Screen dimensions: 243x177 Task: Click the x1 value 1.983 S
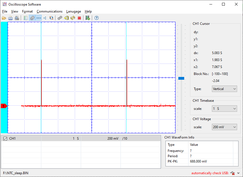pos(217,60)
